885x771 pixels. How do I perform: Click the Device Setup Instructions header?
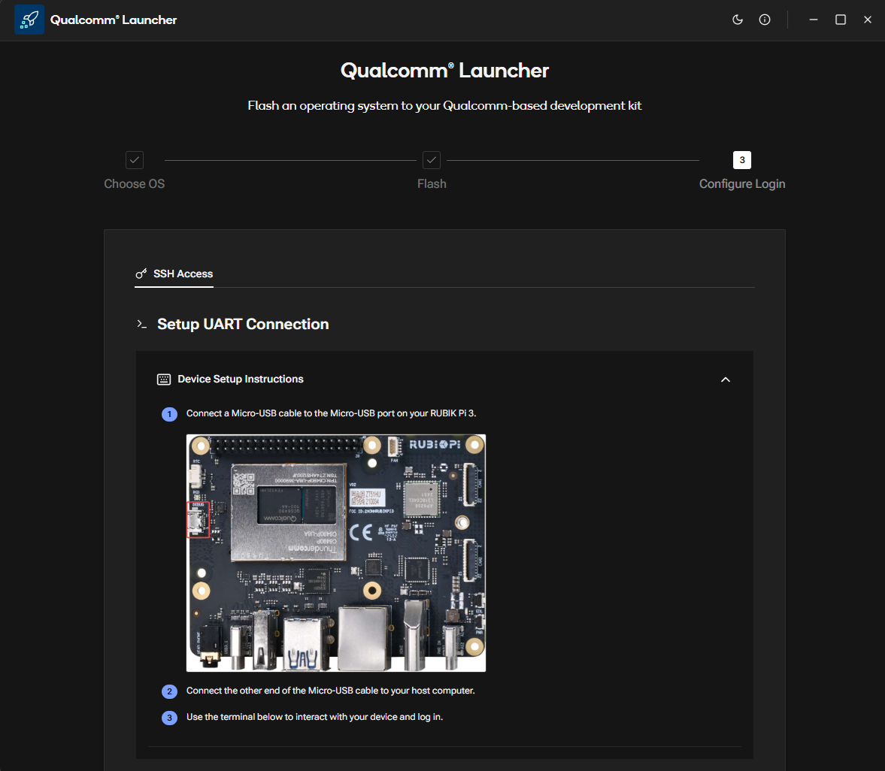tap(241, 379)
